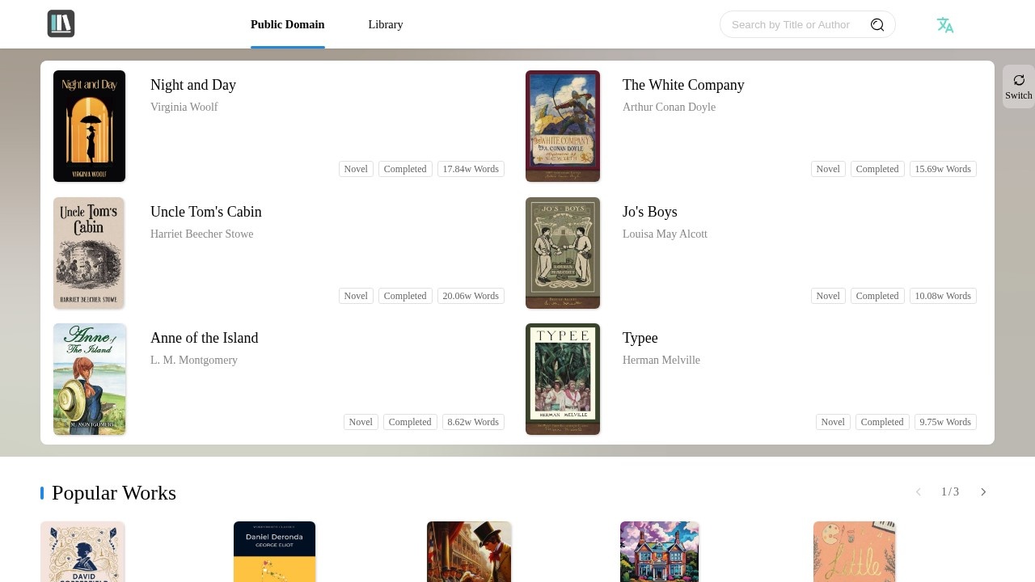
Task: Click the Completed tag on Jo's Boys
Action: pyautogui.click(x=877, y=296)
